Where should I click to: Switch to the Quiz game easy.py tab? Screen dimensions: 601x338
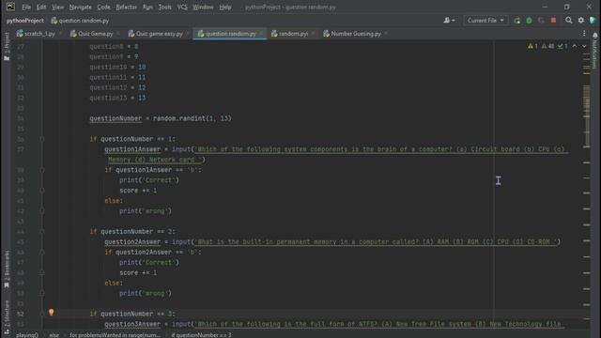(x=155, y=34)
